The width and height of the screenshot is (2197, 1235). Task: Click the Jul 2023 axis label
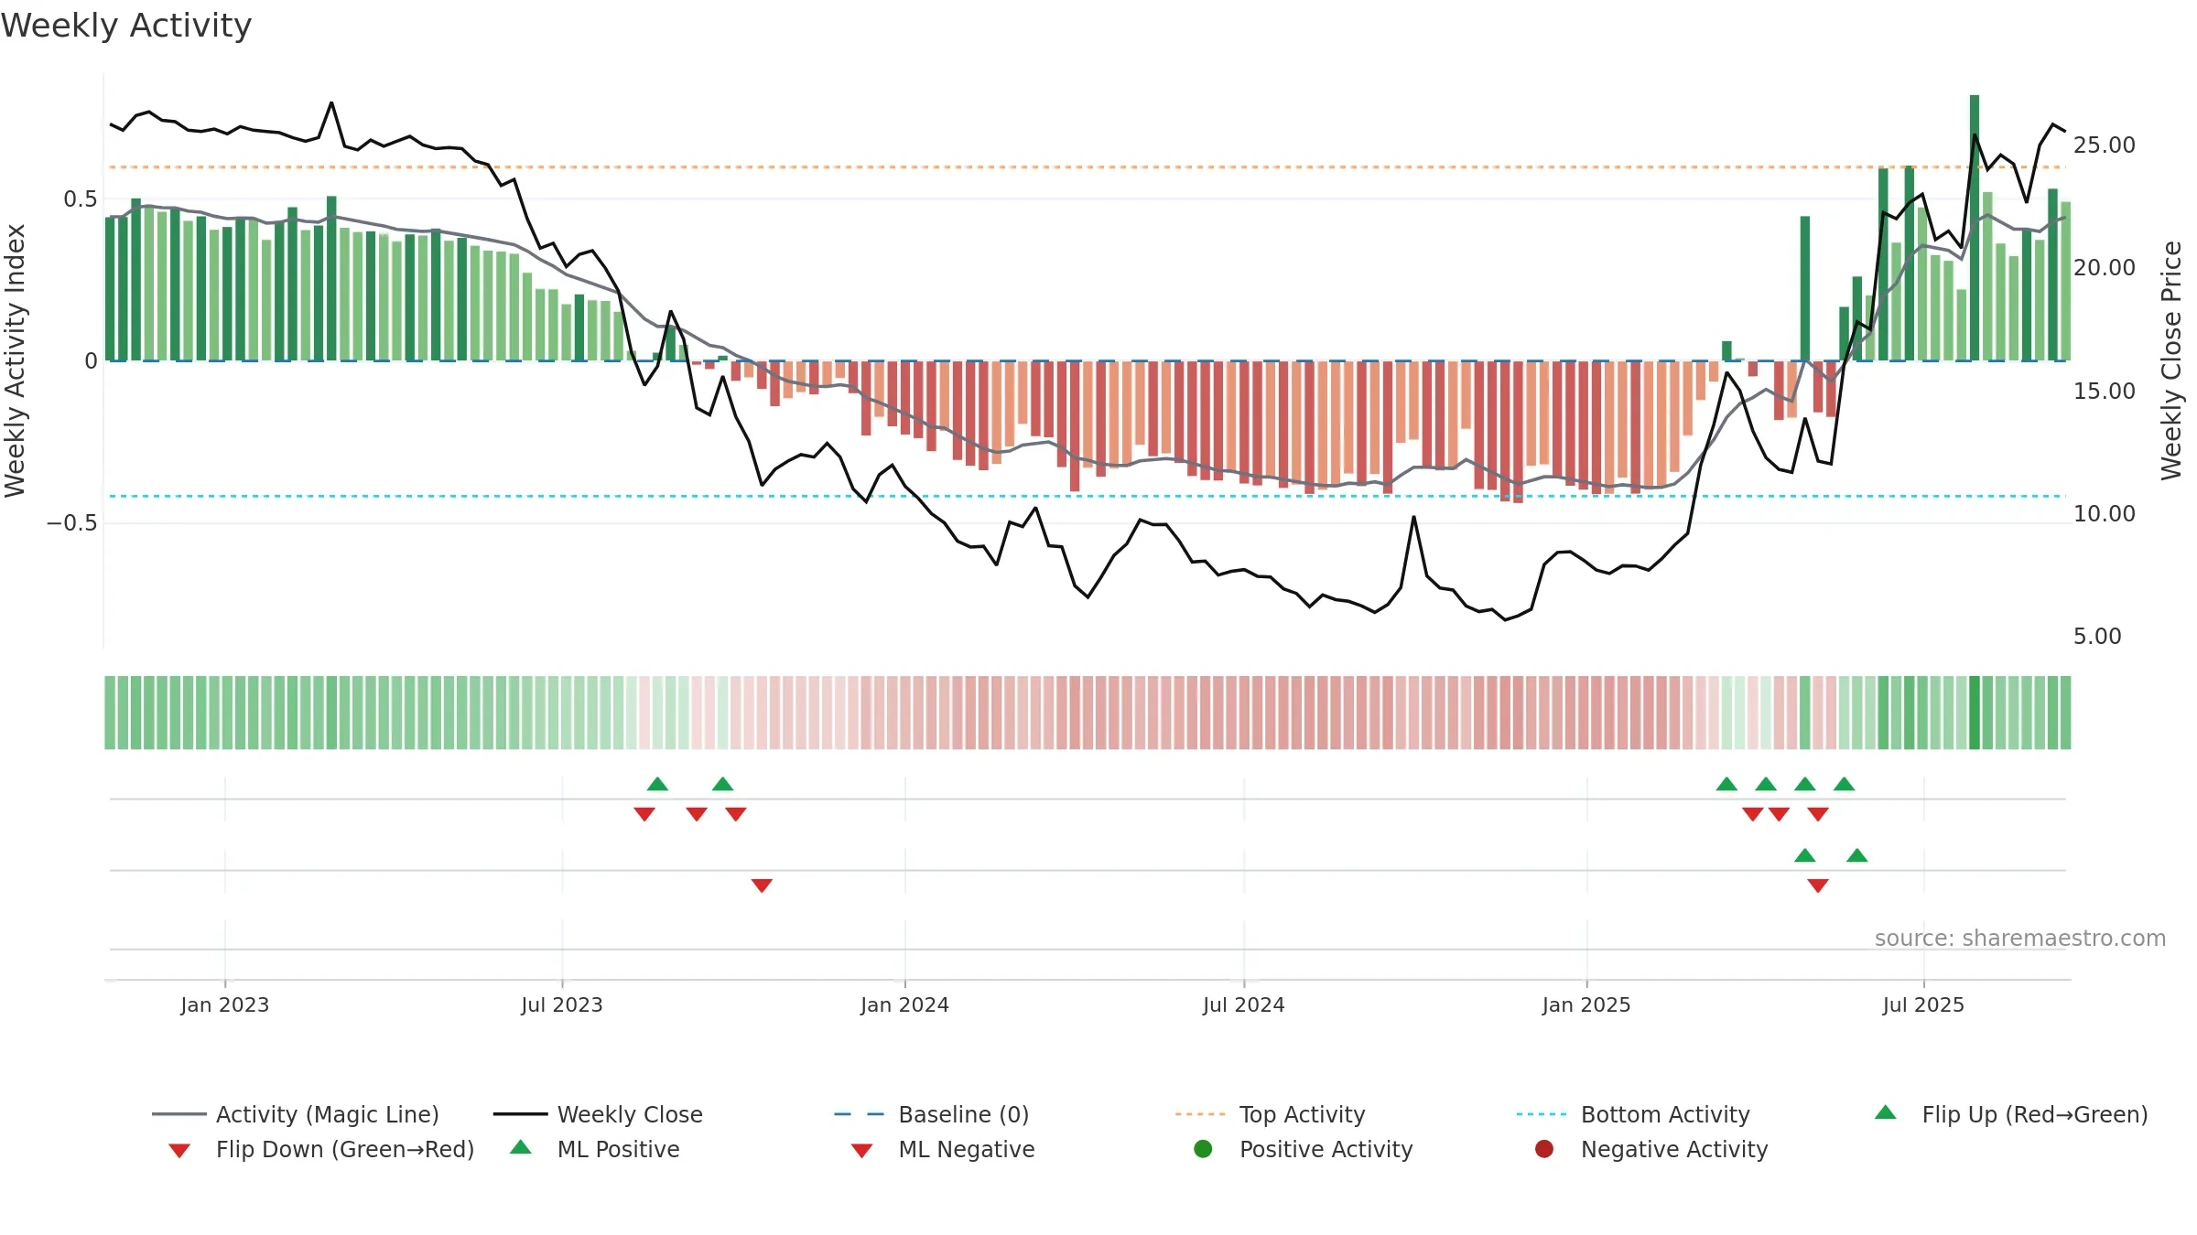tap(562, 1004)
